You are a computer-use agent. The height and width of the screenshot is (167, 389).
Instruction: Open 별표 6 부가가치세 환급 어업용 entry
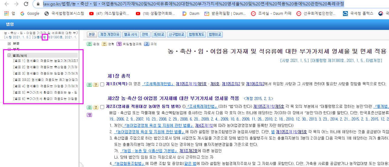click(x=45, y=99)
